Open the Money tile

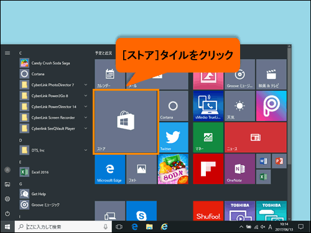click(x=208, y=137)
